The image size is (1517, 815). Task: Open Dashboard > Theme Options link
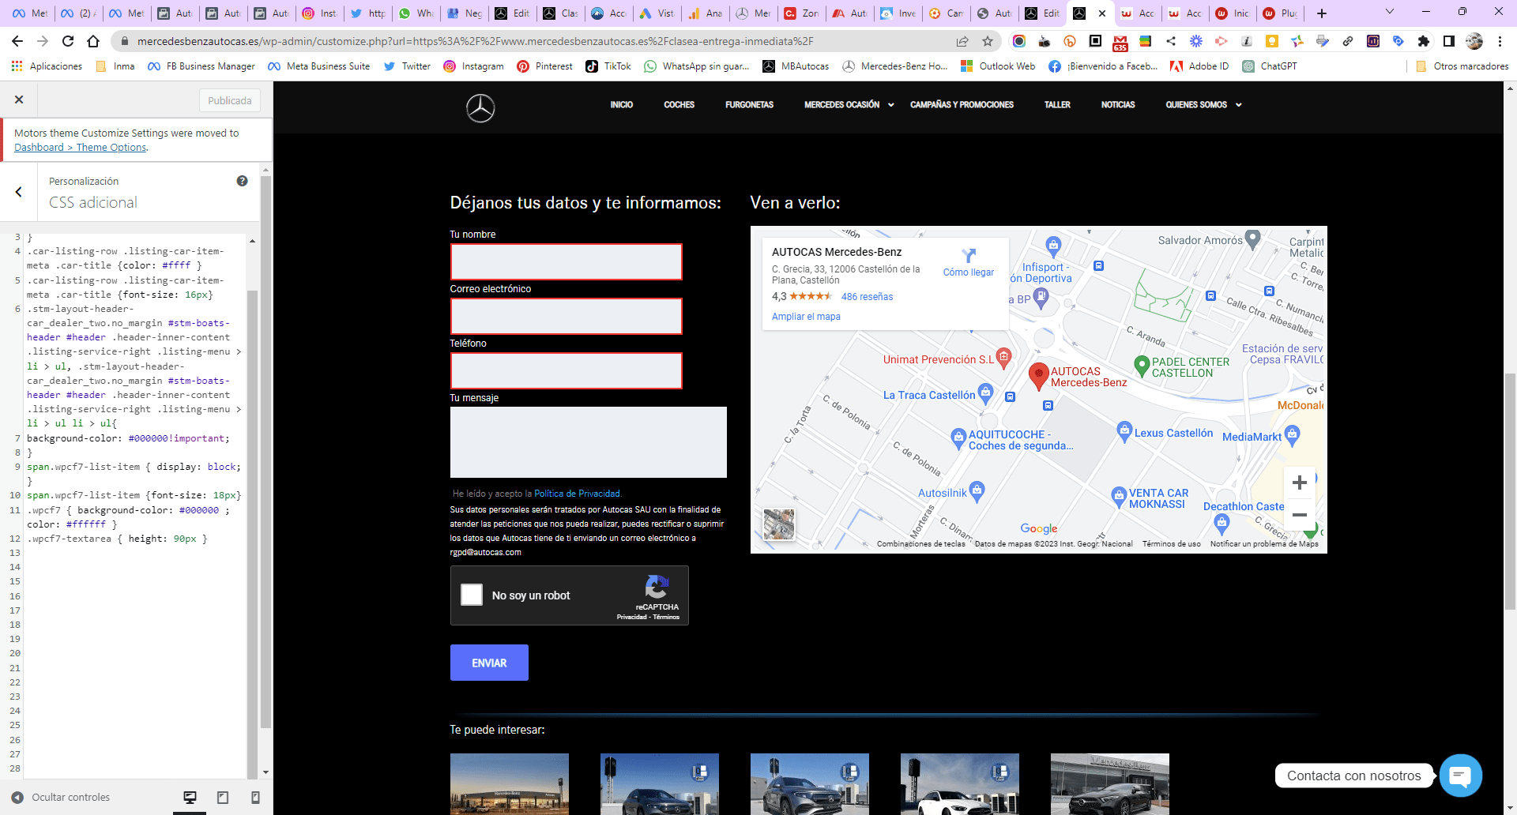(81, 148)
